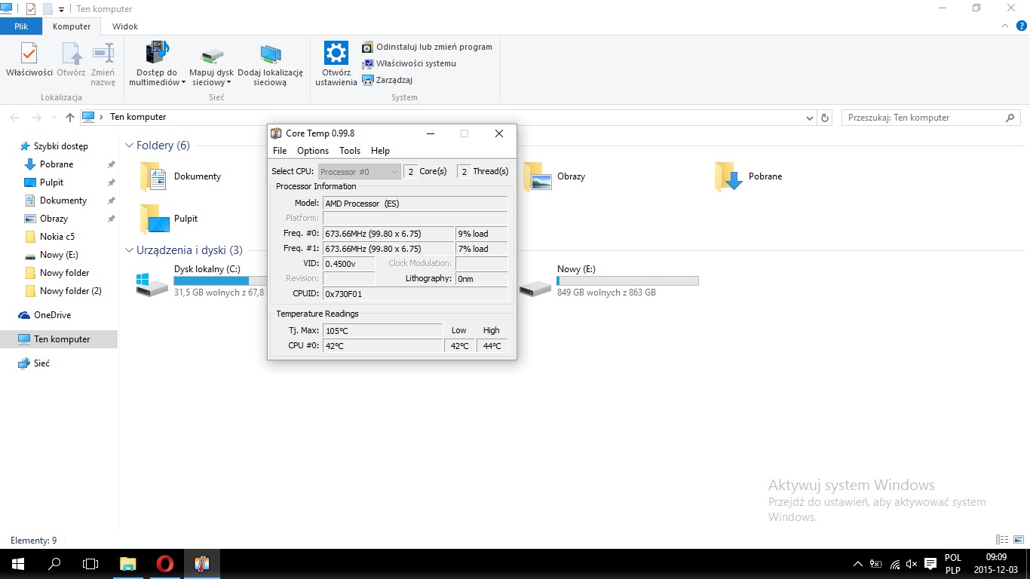Screen dimensions: 1030x579
Task: Open Task View on the taskbar
Action: tap(90, 564)
